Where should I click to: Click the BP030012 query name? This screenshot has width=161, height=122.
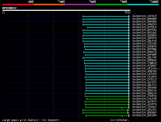(x=10, y=8)
